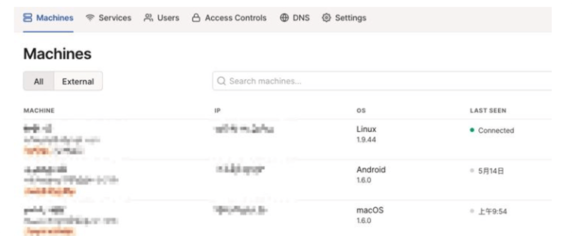Click the Linux machine's blurred IP address
Image resolution: width=572 pixels, height=236 pixels.
tap(245, 129)
